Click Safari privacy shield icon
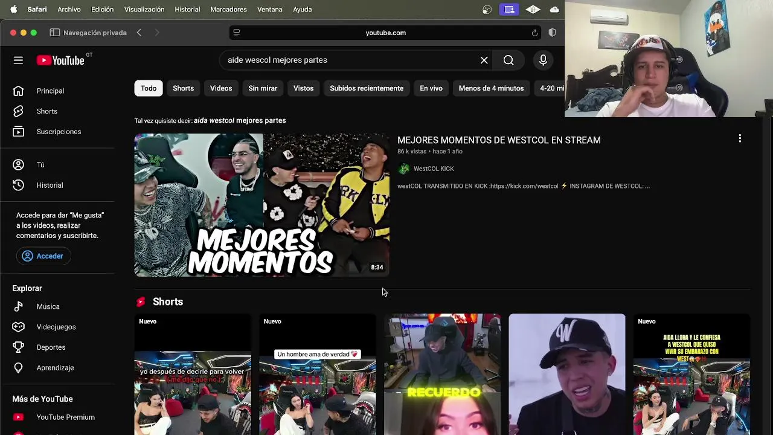The image size is (773, 435). coord(552,33)
